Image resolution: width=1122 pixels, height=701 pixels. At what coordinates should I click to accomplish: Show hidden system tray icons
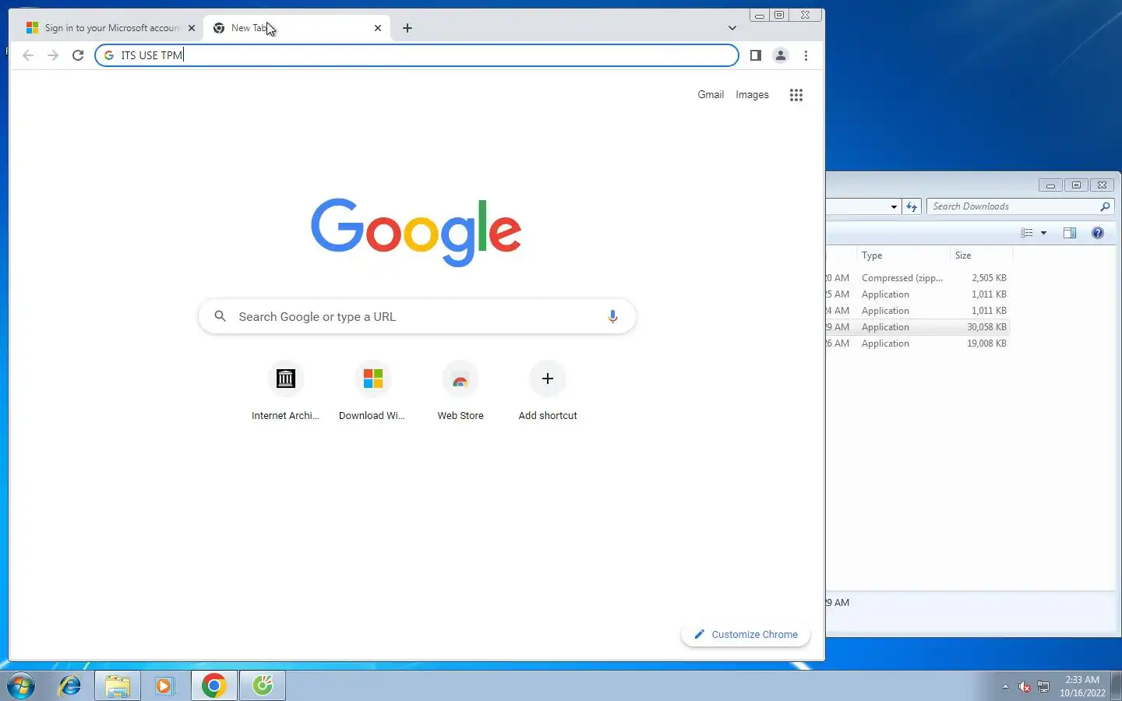pos(1005,686)
